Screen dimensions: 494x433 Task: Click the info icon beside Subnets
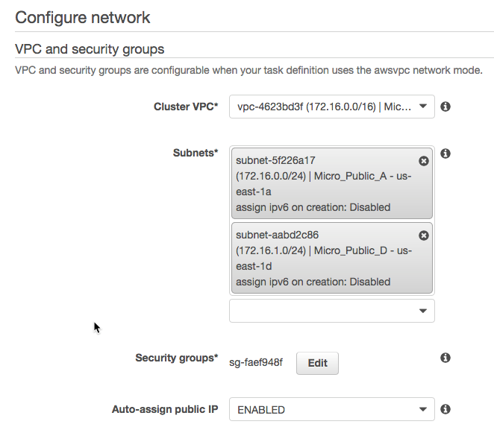point(445,154)
